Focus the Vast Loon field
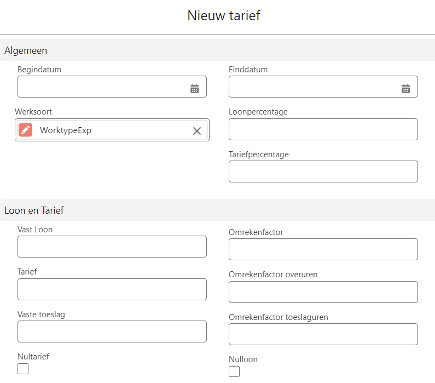 point(112,247)
